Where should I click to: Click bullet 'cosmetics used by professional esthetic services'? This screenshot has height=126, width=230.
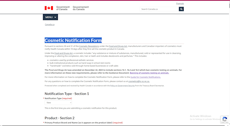pos(72,60)
